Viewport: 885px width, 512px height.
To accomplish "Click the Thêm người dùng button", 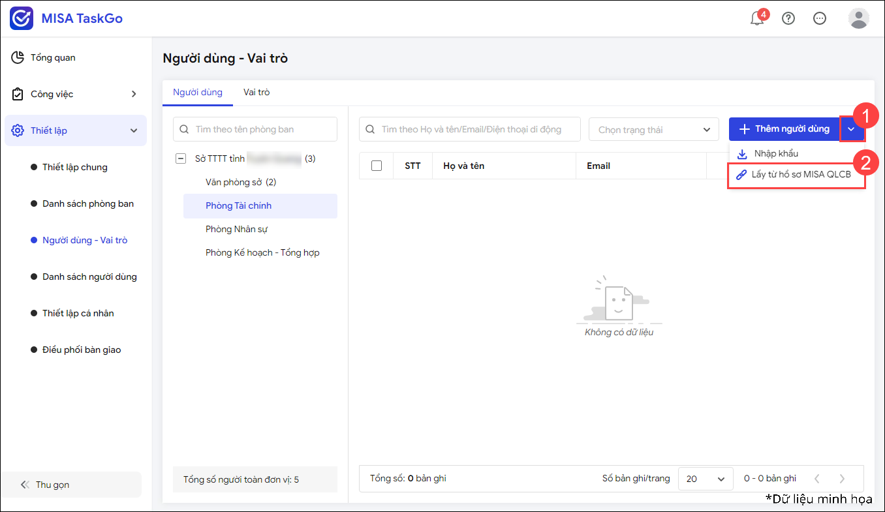I will pos(784,129).
